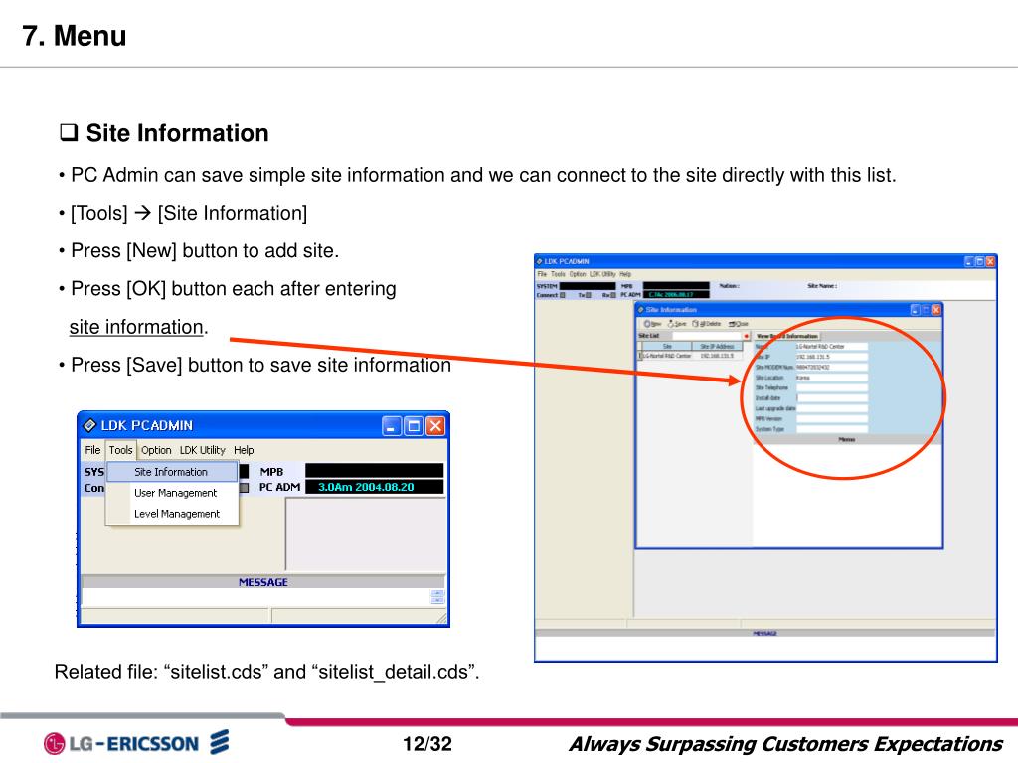The height and width of the screenshot is (763, 1018).
Task: Open File menu in window containing Site Information dialog
Action: pyautogui.click(x=542, y=274)
